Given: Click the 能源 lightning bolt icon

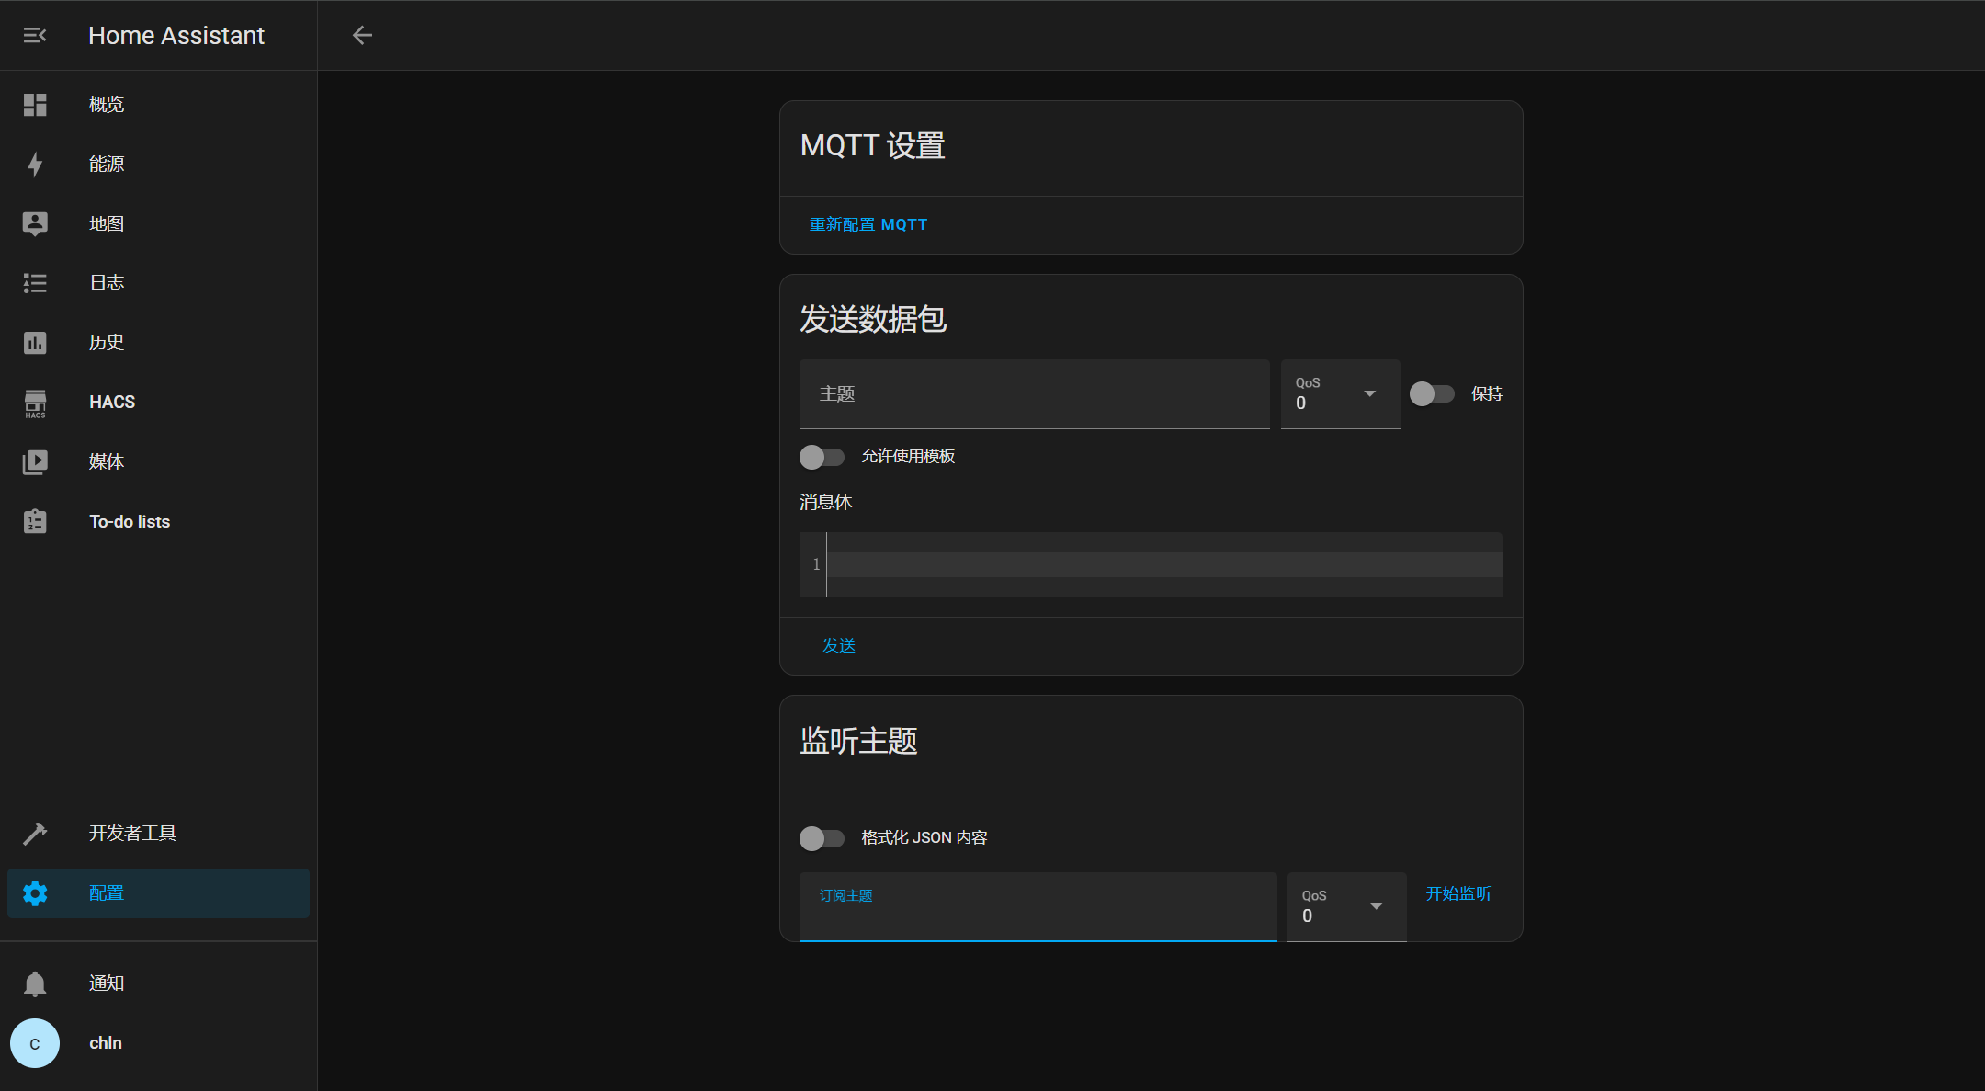Looking at the screenshot, I should 35,165.
